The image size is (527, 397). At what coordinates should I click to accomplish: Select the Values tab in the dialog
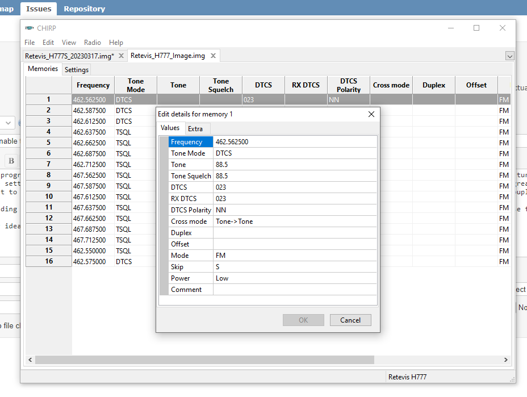pyautogui.click(x=170, y=128)
